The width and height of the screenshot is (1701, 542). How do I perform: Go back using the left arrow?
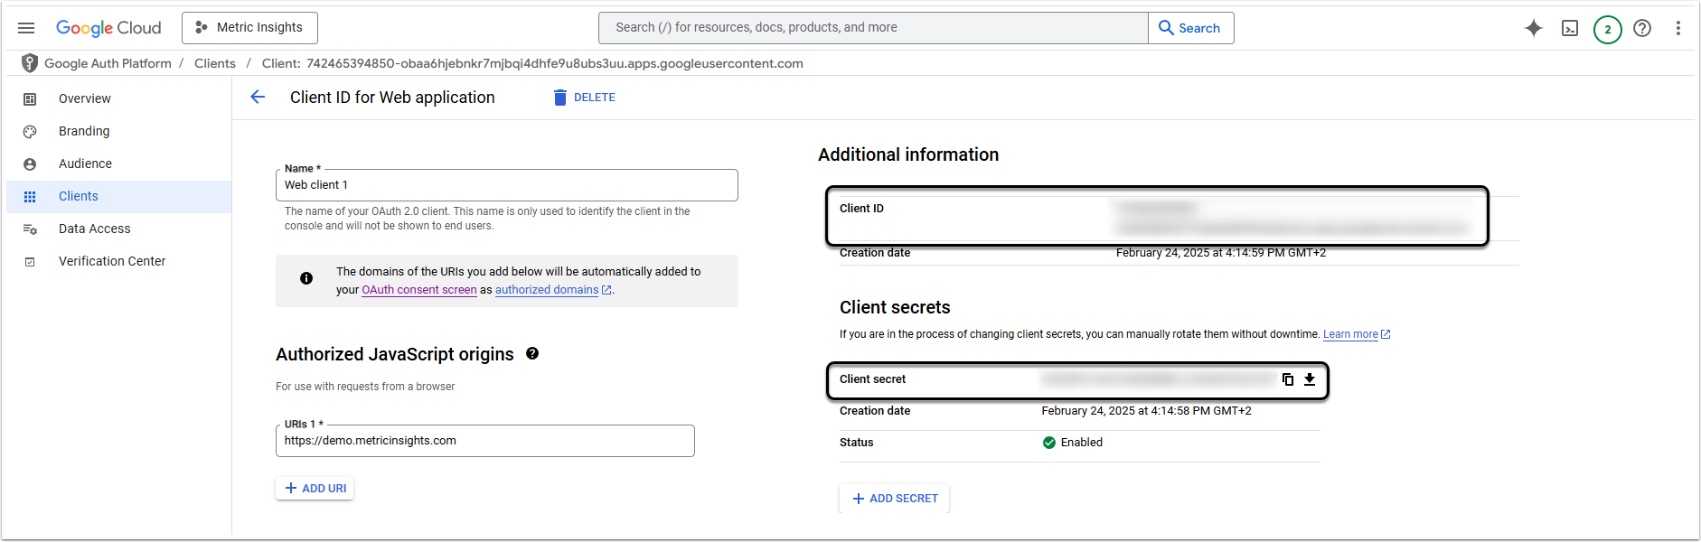click(258, 98)
